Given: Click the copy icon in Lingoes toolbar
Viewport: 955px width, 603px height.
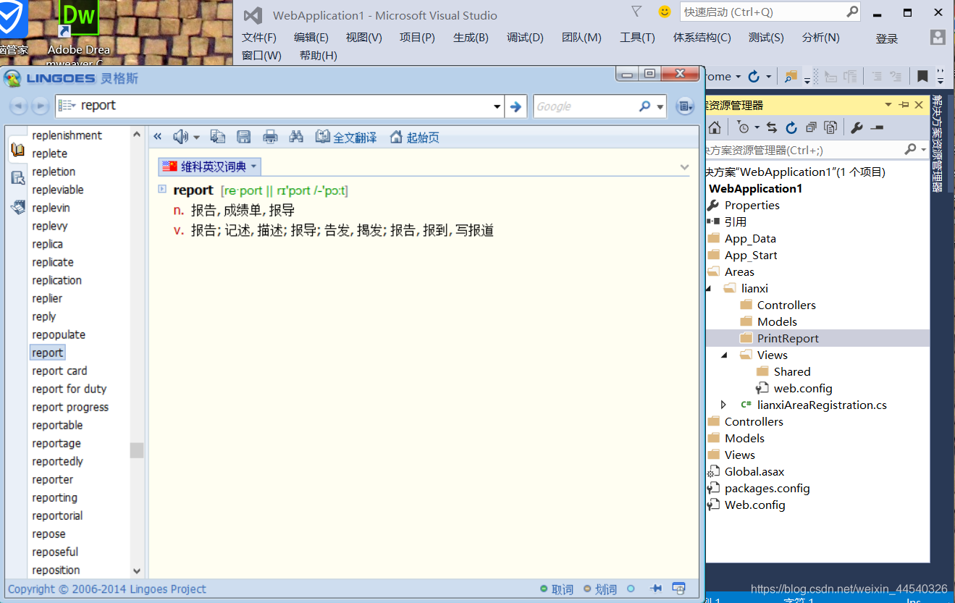Looking at the screenshot, I should tap(217, 137).
